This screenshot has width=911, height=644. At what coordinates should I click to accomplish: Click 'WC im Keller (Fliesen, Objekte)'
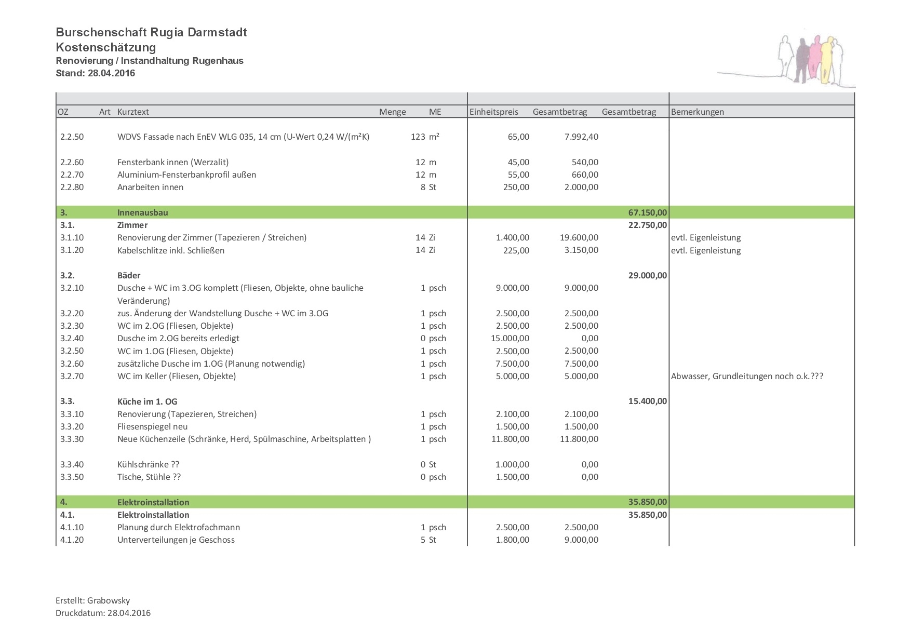click(x=177, y=377)
